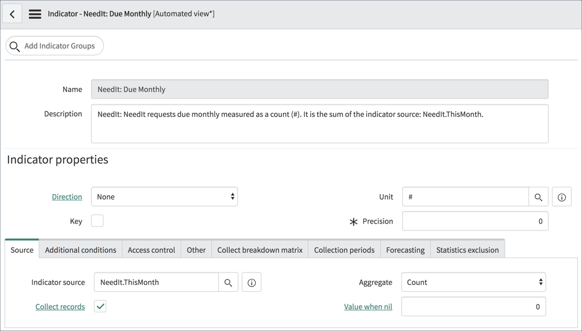The height and width of the screenshot is (331, 582).
Task: Click inside the Description text area
Action: 319,124
